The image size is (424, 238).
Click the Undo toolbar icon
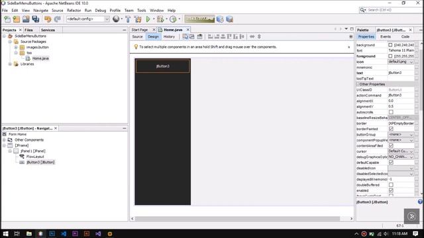[48, 19]
